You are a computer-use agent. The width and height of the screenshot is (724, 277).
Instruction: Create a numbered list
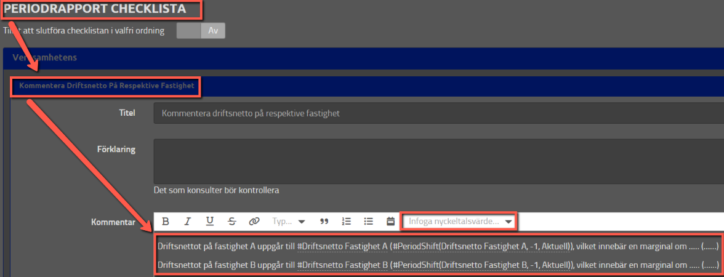(346, 221)
